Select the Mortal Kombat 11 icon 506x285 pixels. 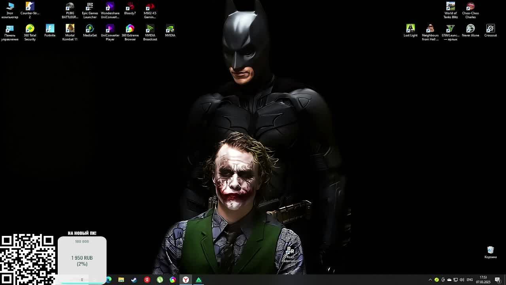[x=70, y=32]
